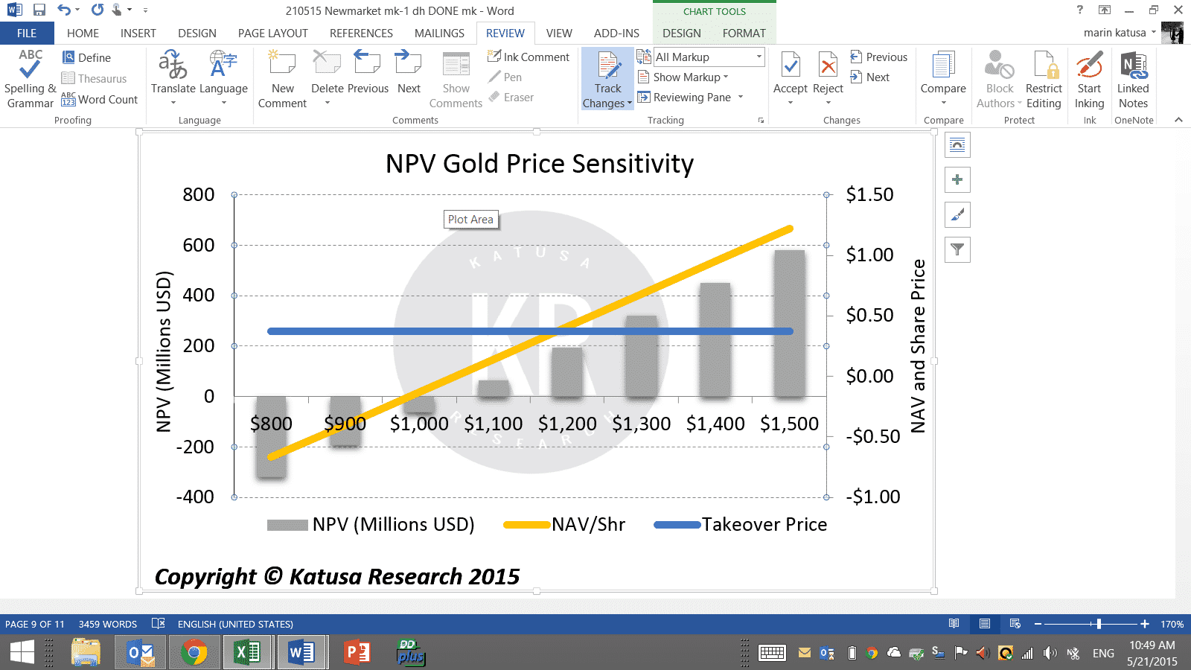The height and width of the screenshot is (670, 1191).
Task: Click Start Inking tool
Action: click(x=1089, y=78)
